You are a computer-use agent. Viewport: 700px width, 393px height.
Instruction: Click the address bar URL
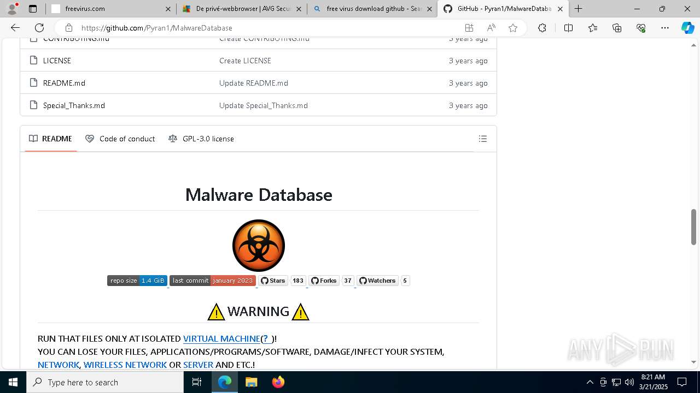pos(157,28)
